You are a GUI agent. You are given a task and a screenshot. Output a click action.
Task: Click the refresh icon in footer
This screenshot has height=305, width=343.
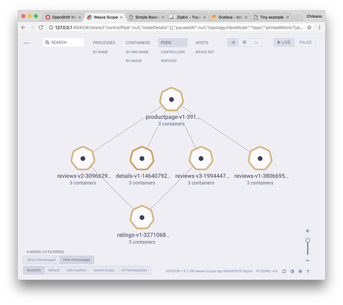284,271
